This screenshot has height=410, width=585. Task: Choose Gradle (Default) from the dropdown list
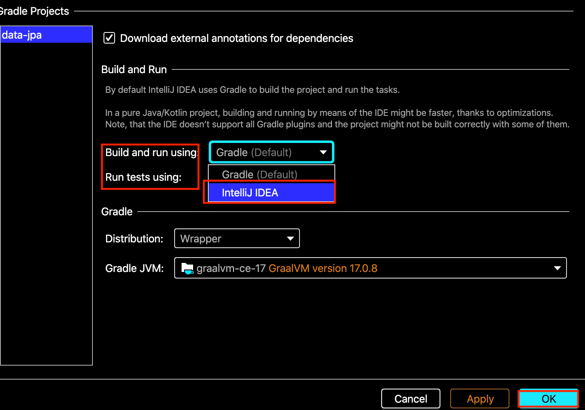click(272, 174)
